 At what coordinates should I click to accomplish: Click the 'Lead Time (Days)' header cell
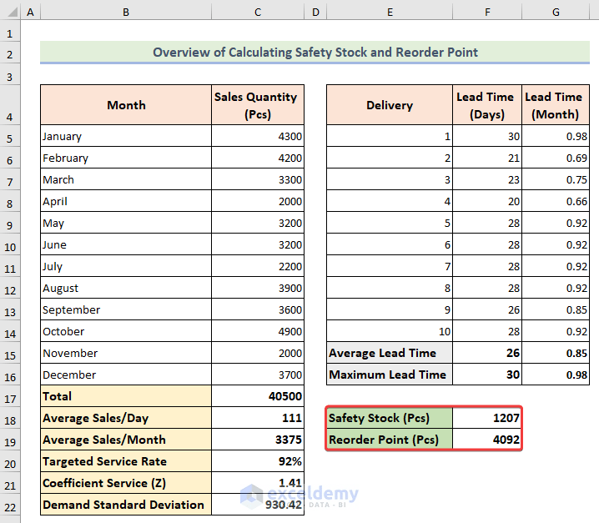click(487, 105)
